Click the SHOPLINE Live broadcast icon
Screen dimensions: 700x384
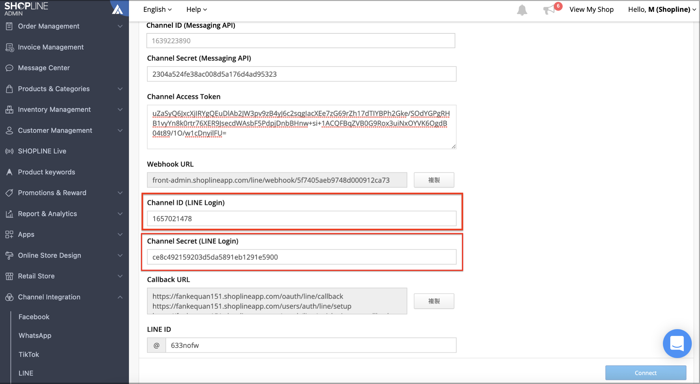pyautogui.click(x=9, y=151)
